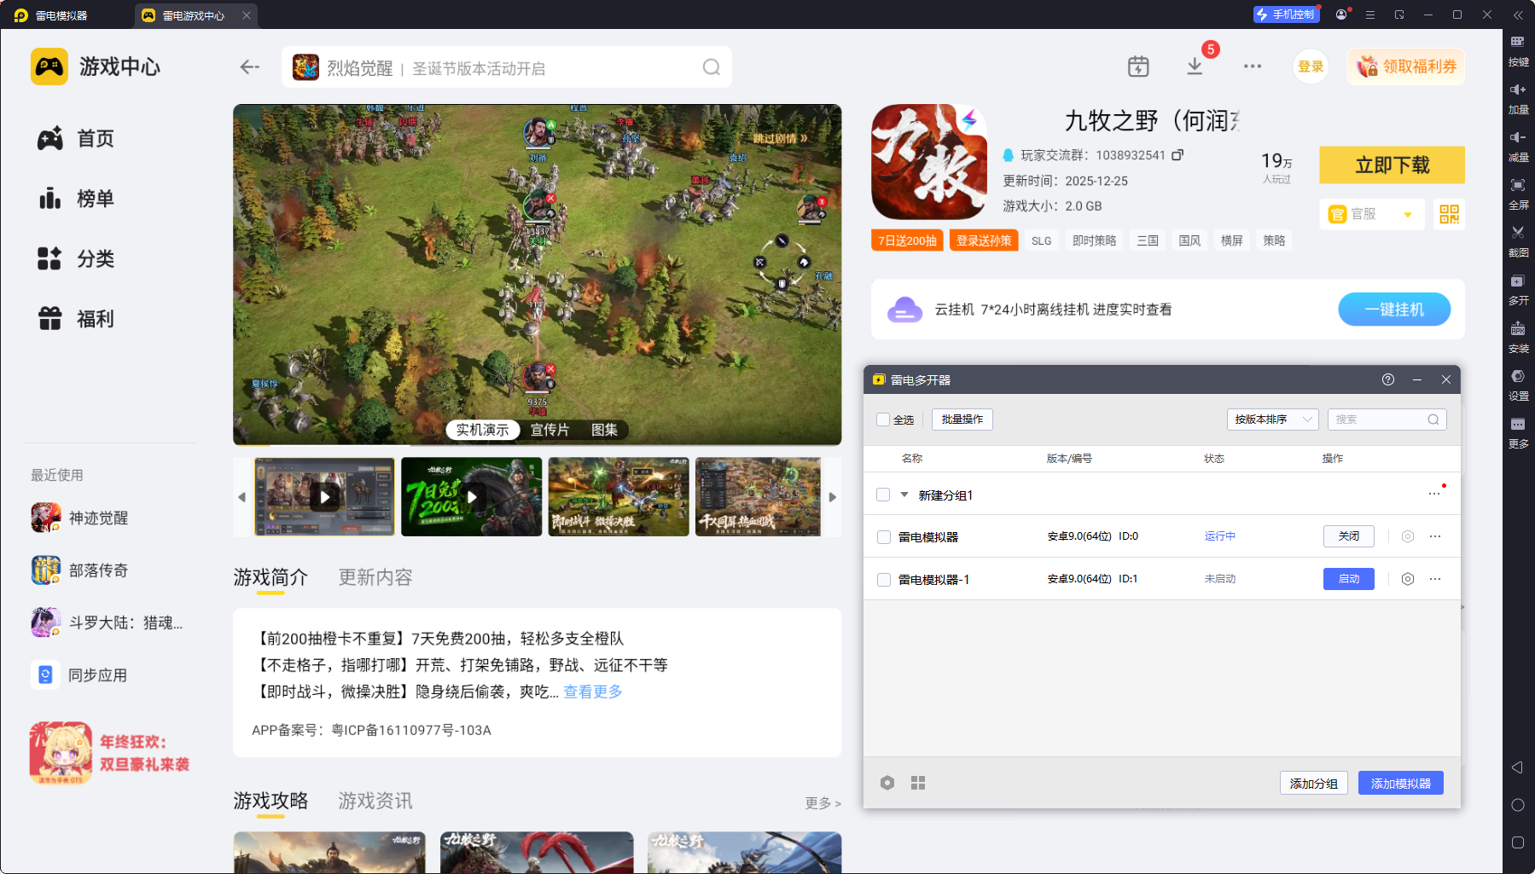This screenshot has width=1535, height=874.
Task: Open the 官服 server dropdown
Action: [x=1372, y=214]
